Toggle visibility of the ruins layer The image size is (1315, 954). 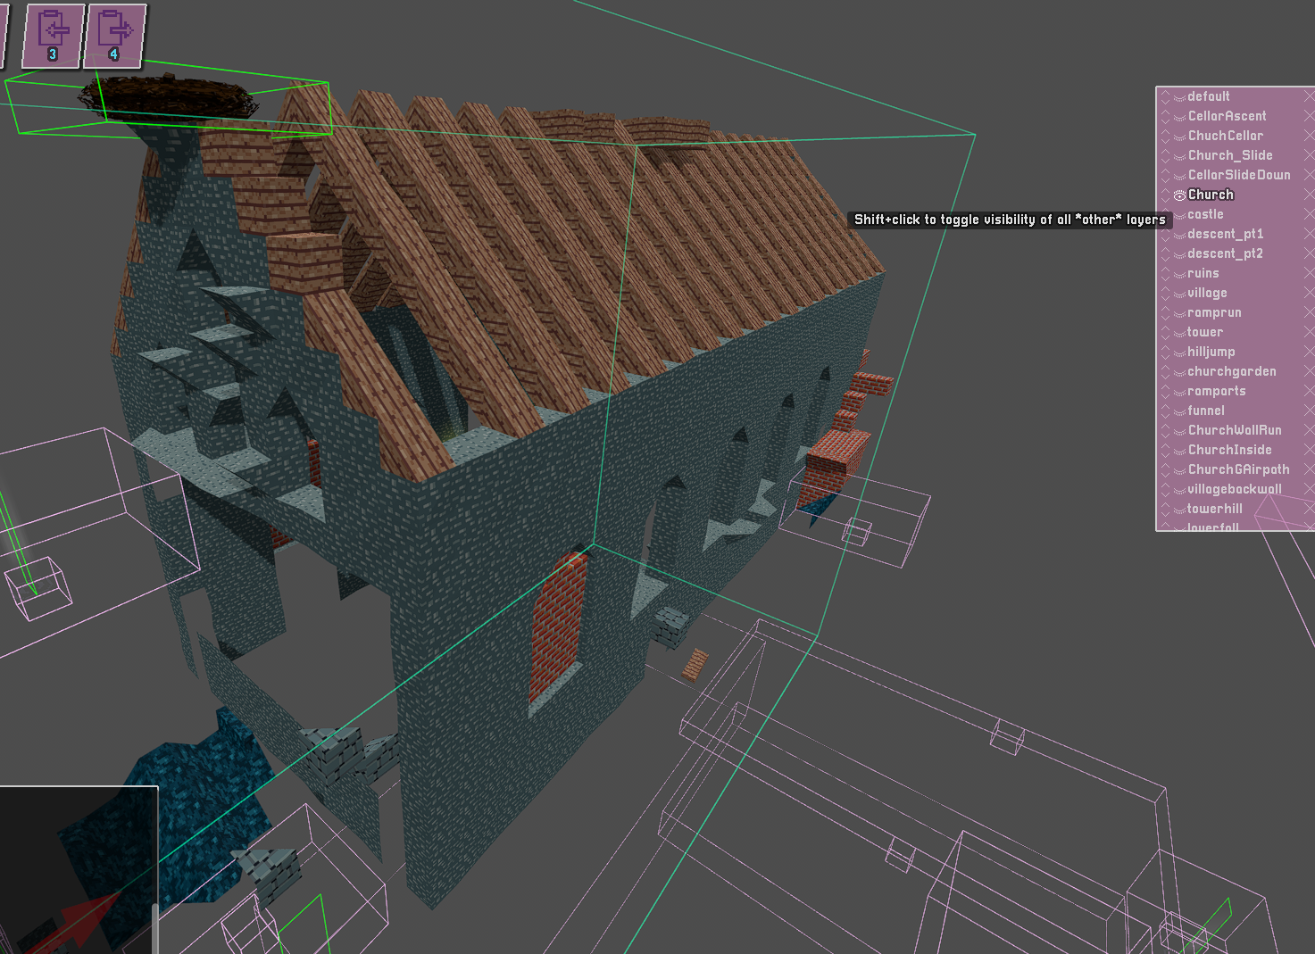coord(1179,274)
